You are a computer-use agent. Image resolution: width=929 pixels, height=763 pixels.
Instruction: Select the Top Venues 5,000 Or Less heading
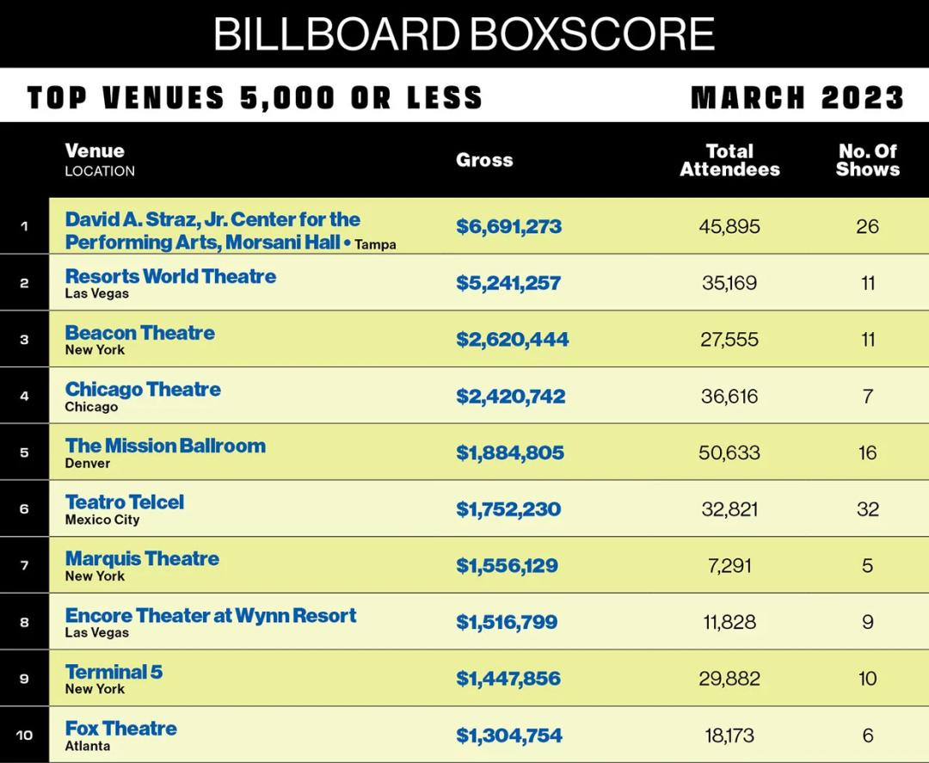pyautogui.click(x=255, y=98)
